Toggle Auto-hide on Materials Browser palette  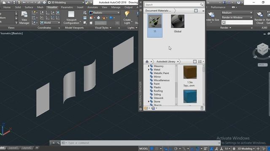pyautogui.click(x=140, y=6)
